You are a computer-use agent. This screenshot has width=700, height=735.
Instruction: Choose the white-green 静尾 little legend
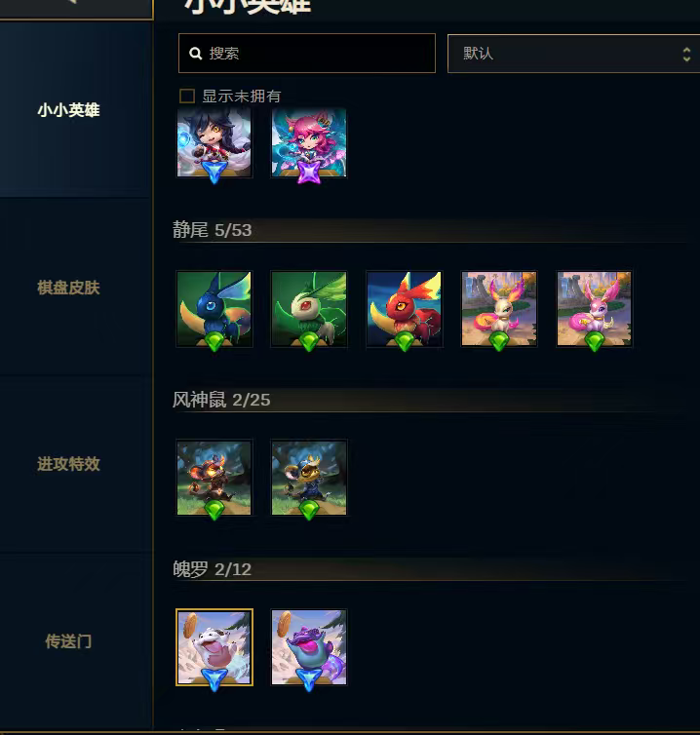click(309, 309)
